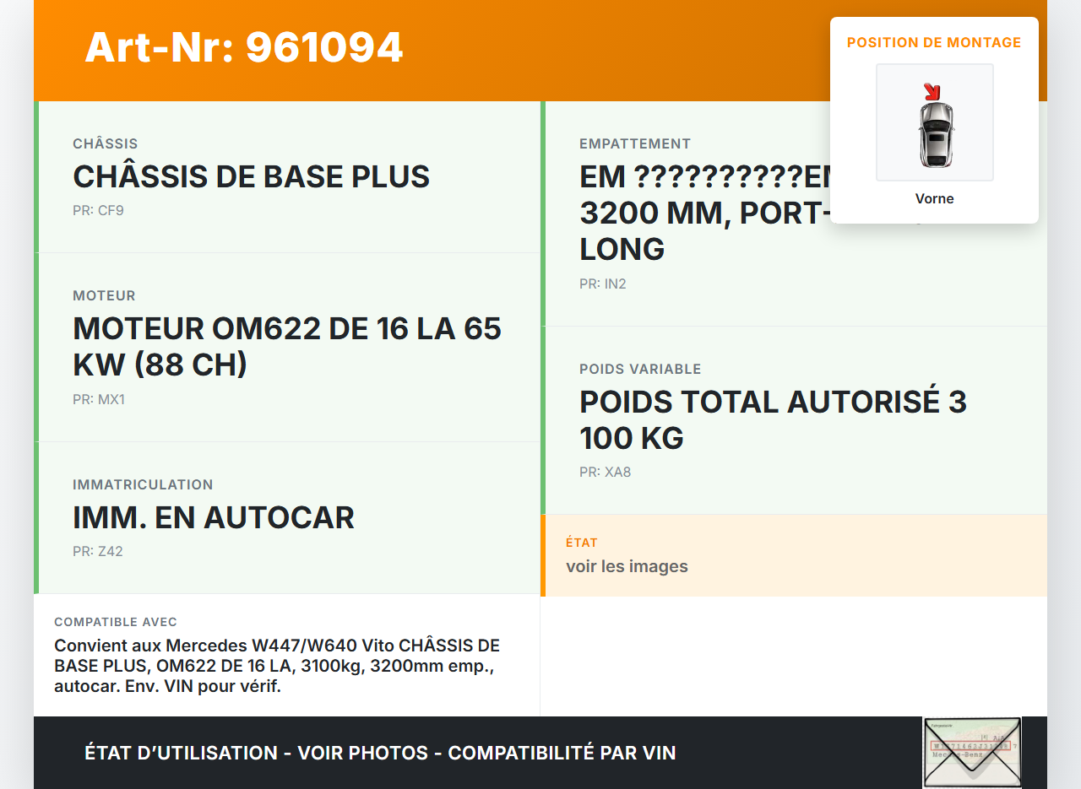This screenshot has width=1081, height=789.
Task: Click the 'COMPATIBILITÉ PAR VIN' footer text
Action: pyautogui.click(x=562, y=753)
